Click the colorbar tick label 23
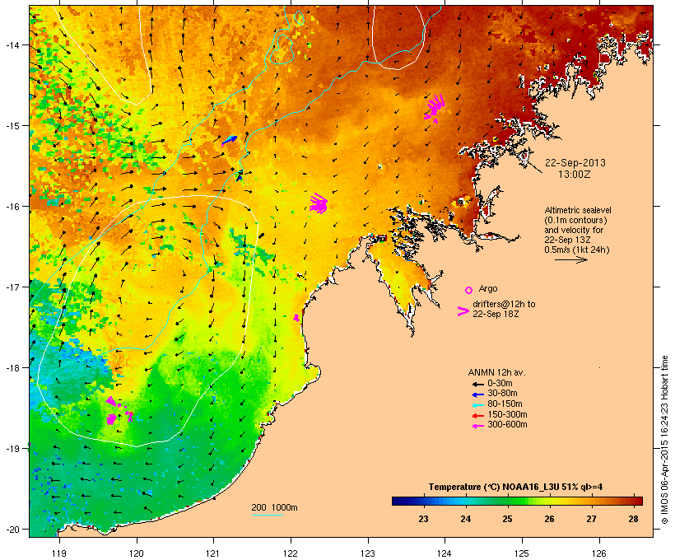 tap(424, 519)
